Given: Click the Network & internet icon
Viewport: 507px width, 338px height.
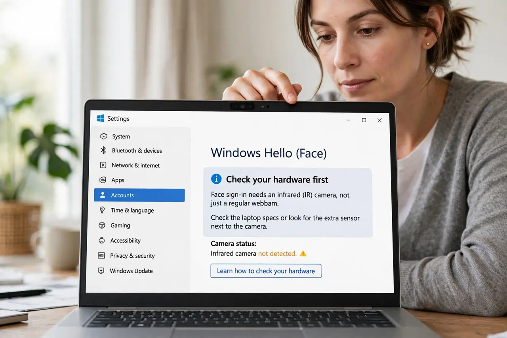Looking at the screenshot, I should point(103,165).
